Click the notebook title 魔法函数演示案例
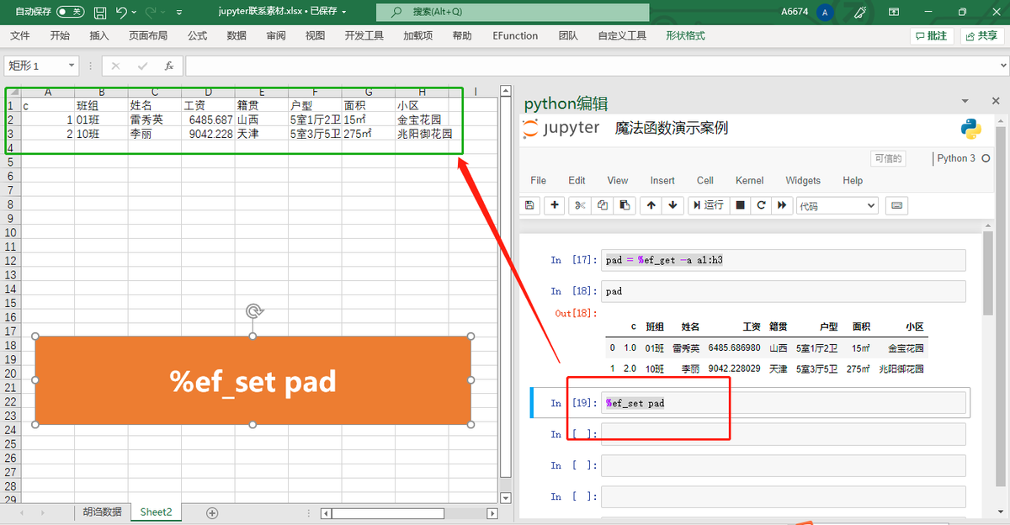Screen dimensions: 1010x525 pyautogui.click(x=671, y=129)
